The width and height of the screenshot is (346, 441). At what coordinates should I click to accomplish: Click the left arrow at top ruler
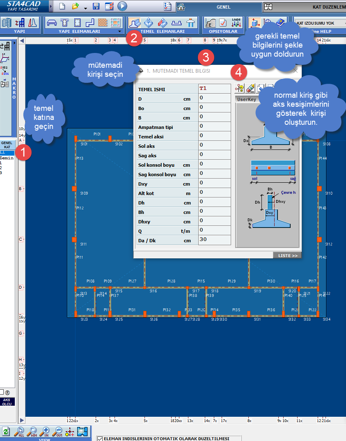22,41
